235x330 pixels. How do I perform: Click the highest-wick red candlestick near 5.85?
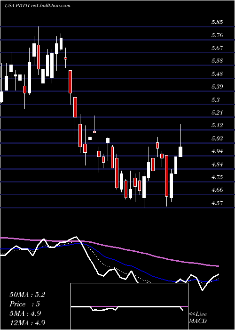pos(39,57)
